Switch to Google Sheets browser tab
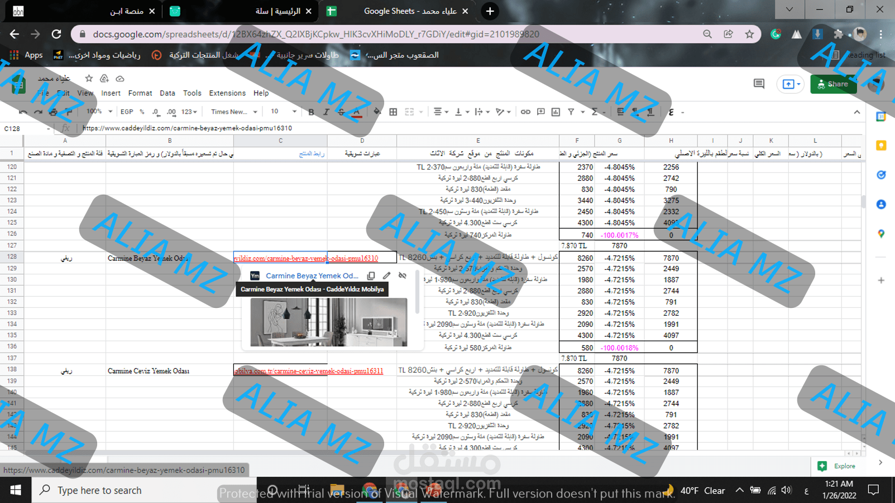Image resolution: width=895 pixels, height=503 pixels. [399, 11]
